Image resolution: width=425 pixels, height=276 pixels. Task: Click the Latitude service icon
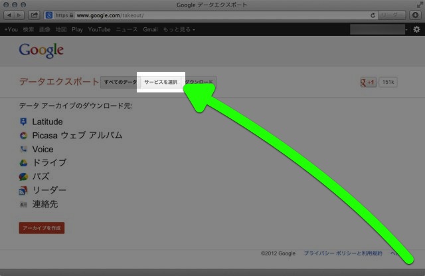(23, 122)
